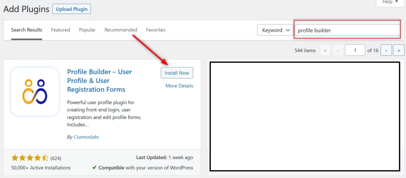The image size is (406, 178).
Task: Open More Details for Profile Builder
Action: (179, 86)
